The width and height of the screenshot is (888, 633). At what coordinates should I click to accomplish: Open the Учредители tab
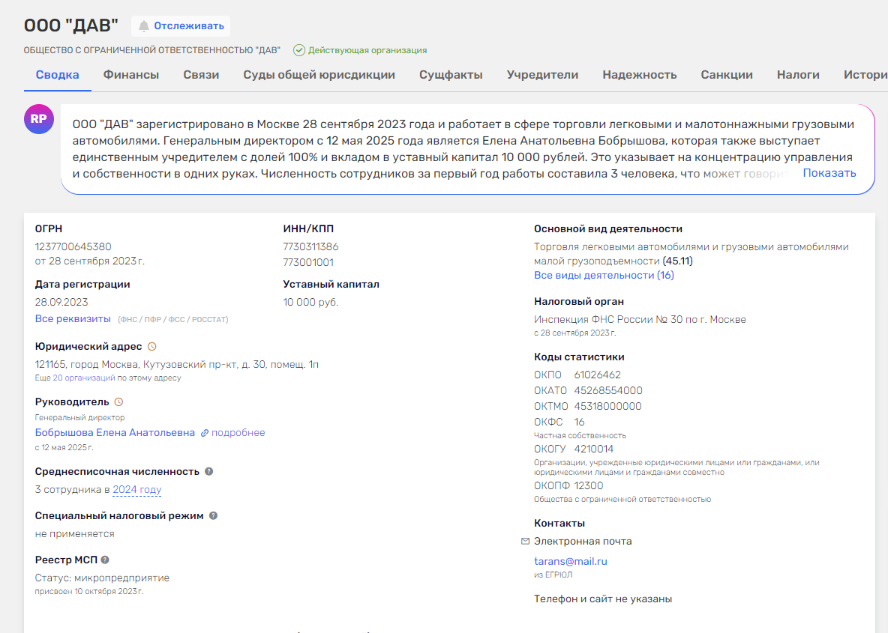pos(542,75)
